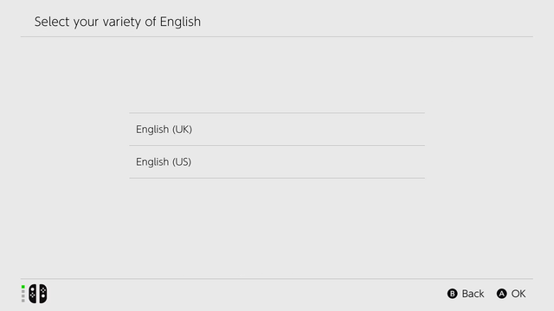554x311 pixels.
Task: Click the right Joy-Con controller icon
Action: [43, 294]
